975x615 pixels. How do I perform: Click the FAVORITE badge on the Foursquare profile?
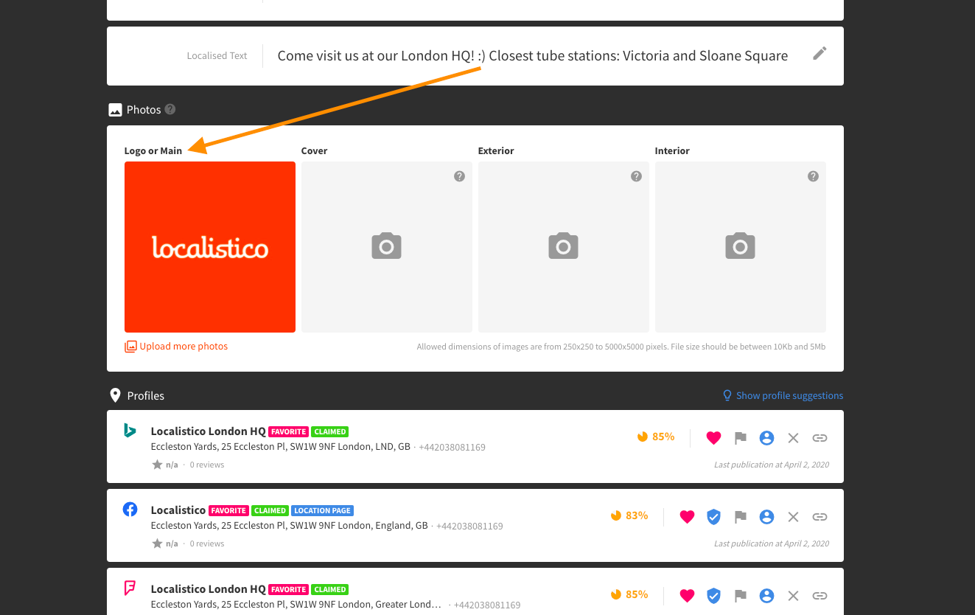coord(288,589)
